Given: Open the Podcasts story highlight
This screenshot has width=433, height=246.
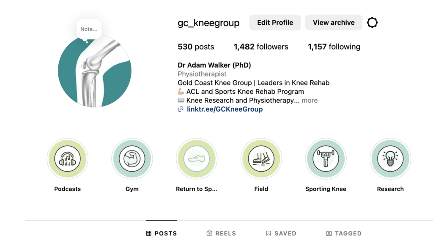Looking at the screenshot, I should click(x=68, y=159).
